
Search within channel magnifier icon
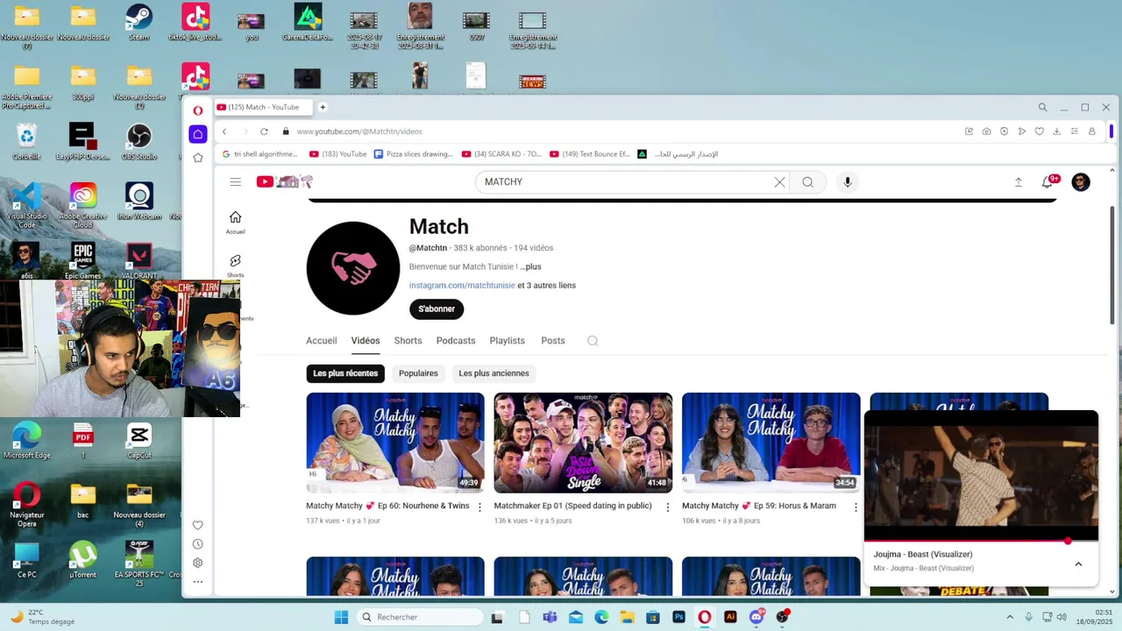(593, 341)
